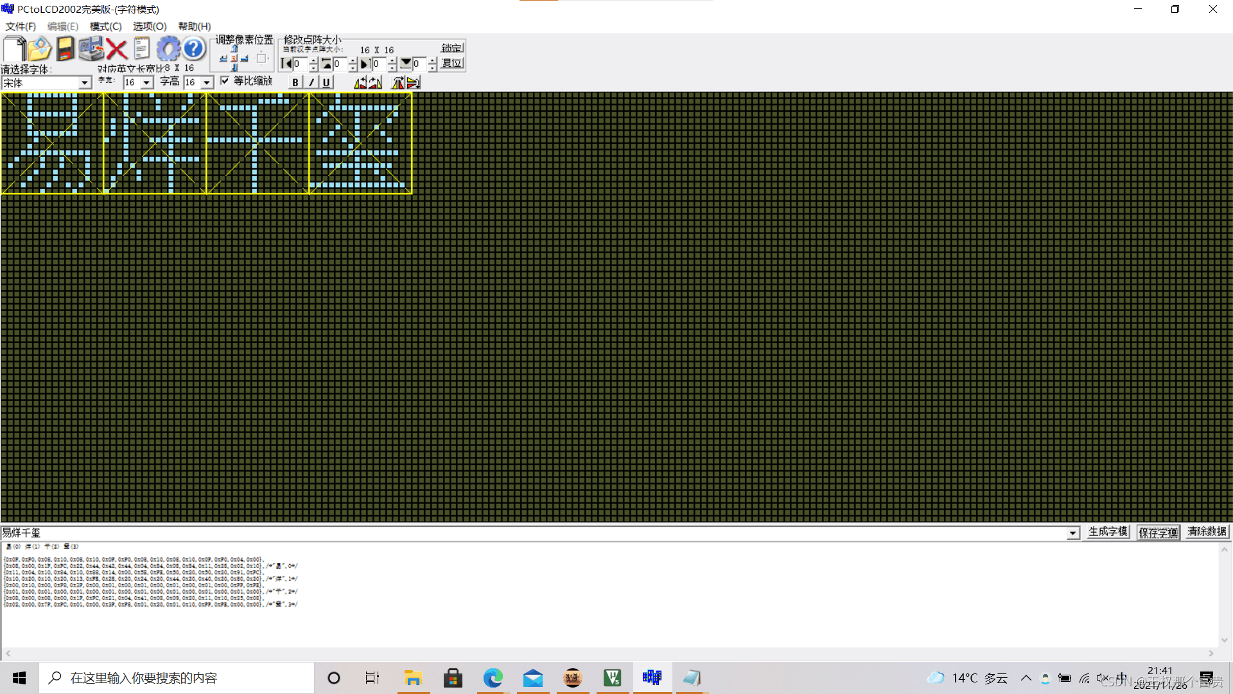Toggle bold B formatting
This screenshot has height=694, width=1233.
(x=295, y=82)
